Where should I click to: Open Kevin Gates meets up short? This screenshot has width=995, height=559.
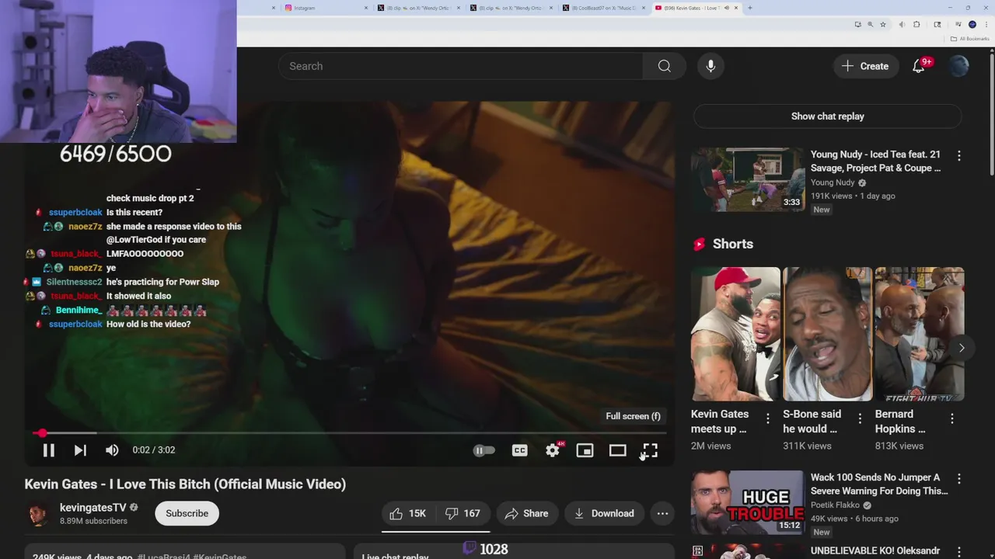pyautogui.click(x=735, y=334)
